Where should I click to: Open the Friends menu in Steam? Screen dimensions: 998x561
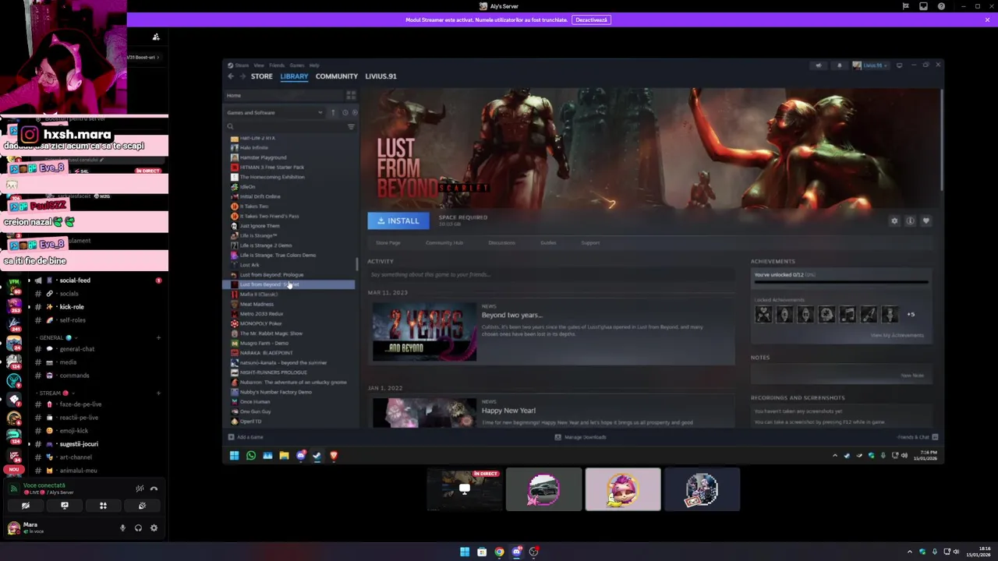(x=277, y=65)
